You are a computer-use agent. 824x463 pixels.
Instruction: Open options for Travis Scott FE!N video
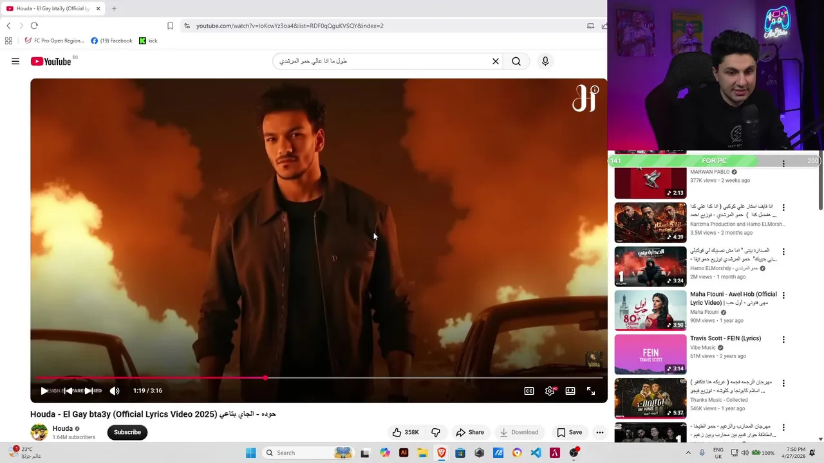click(783, 339)
